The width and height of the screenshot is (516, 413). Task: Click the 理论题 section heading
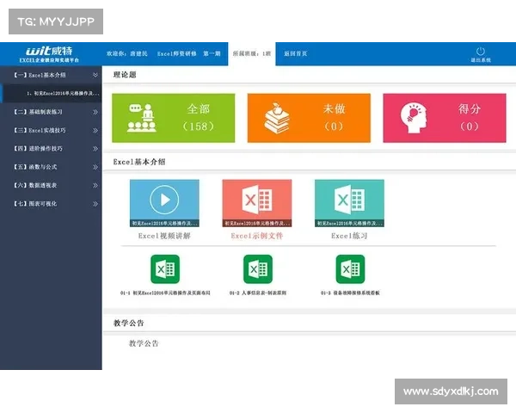coord(125,75)
